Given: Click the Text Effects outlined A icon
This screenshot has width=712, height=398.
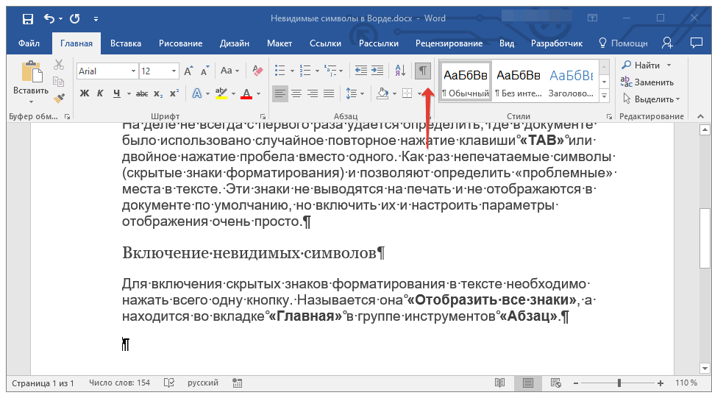Looking at the screenshot, I should click(x=196, y=93).
